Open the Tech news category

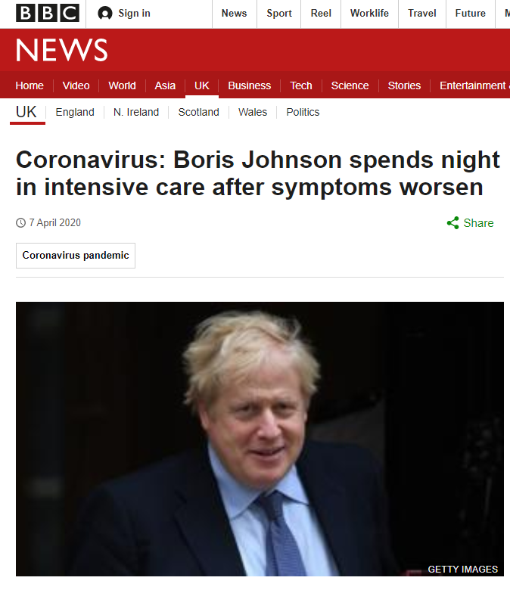301,85
